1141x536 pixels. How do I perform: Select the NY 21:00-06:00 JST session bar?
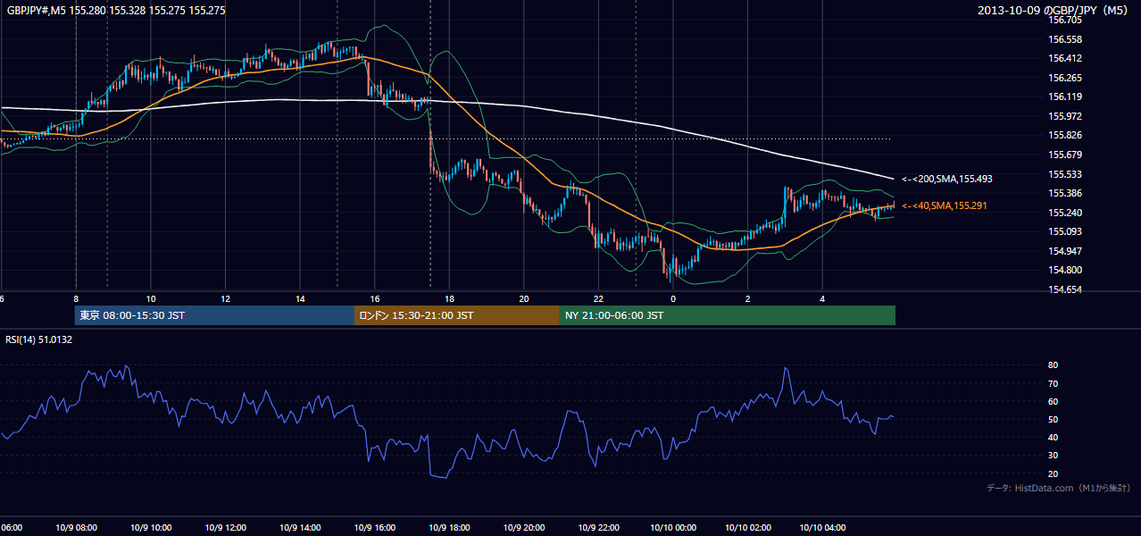(728, 315)
